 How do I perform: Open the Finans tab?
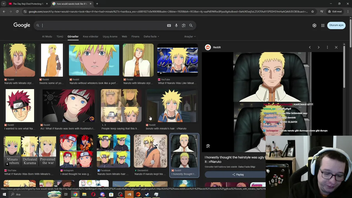(x=135, y=37)
